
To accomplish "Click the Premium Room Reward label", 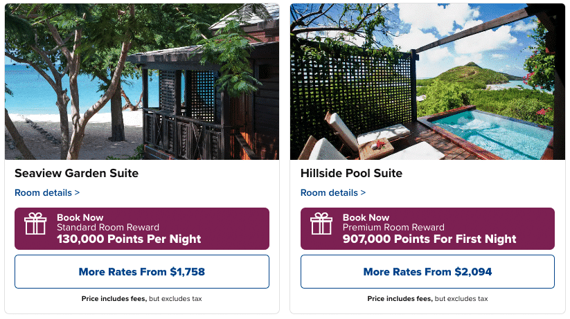I will tap(394, 228).
